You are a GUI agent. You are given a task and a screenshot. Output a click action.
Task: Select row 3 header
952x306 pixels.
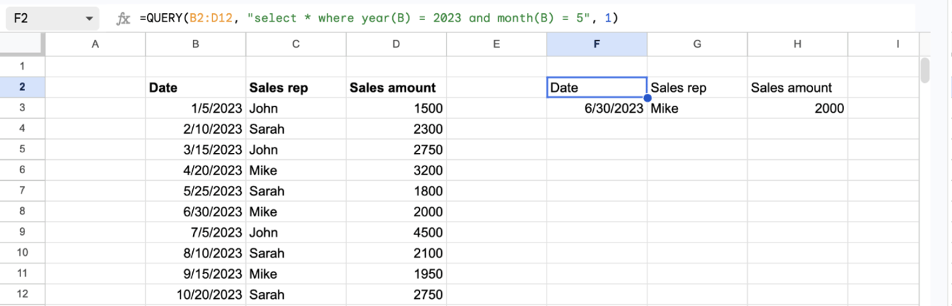pyautogui.click(x=22, y=108)
